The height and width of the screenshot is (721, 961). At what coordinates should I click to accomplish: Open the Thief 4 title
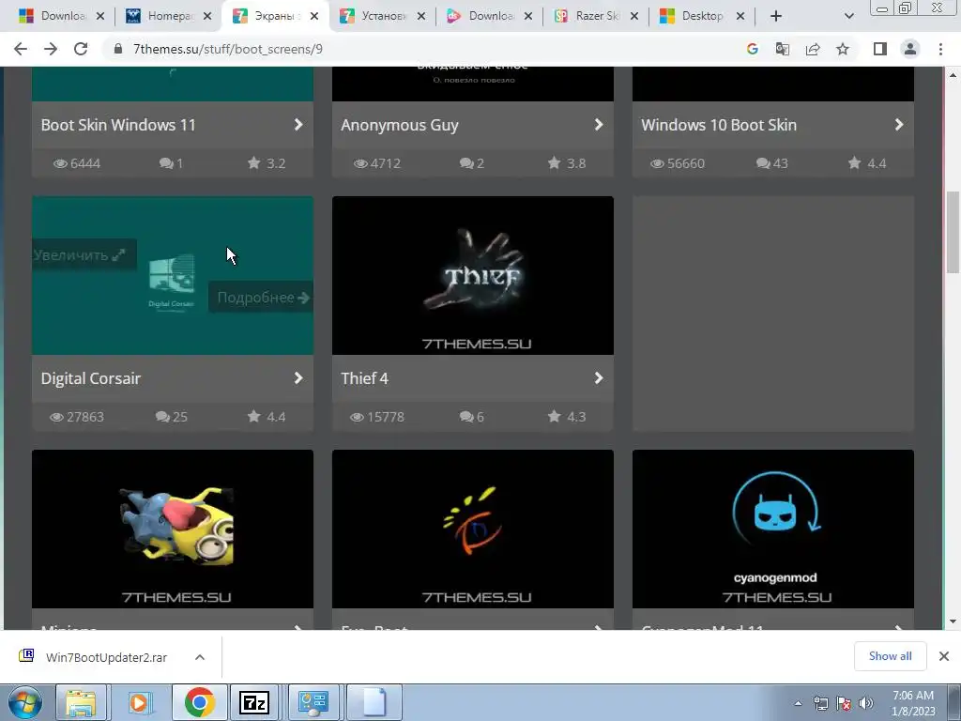click(365, 378)
